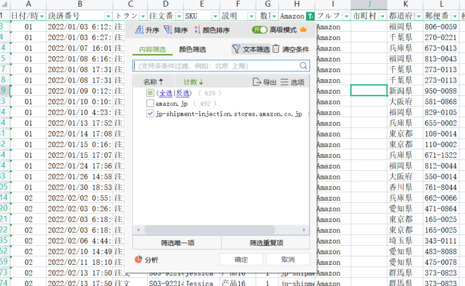Open filter dropdown for 説明 column
The width and height of the screenshot is (465, 286).
coord(251,16)
